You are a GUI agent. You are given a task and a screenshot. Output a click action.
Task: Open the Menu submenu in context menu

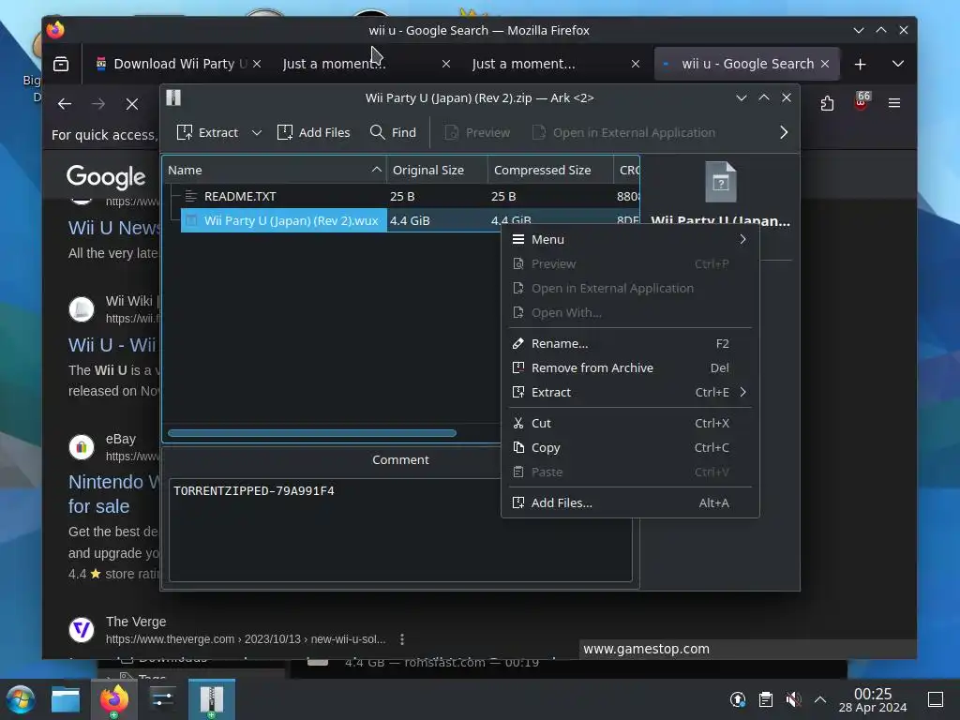point(629,239)
